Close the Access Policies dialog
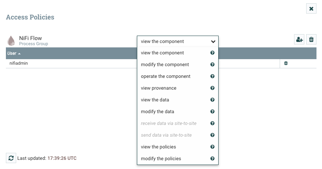This screenshot has height=169, width=322. (311, 8)
